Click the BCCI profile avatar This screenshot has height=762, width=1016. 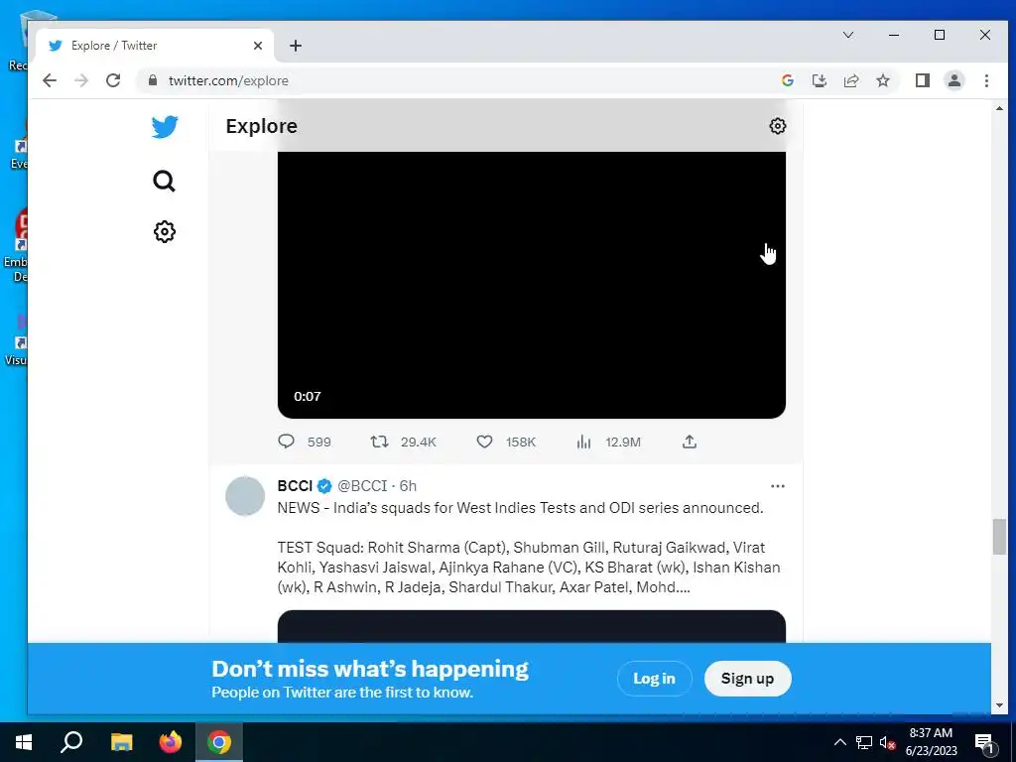(245, 496)
